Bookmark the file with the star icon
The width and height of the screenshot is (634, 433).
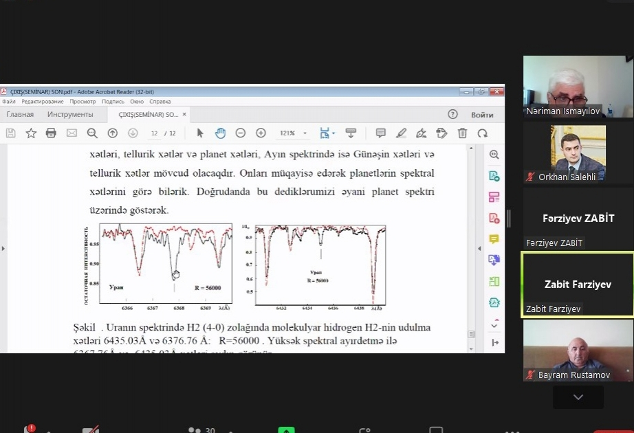31,133
